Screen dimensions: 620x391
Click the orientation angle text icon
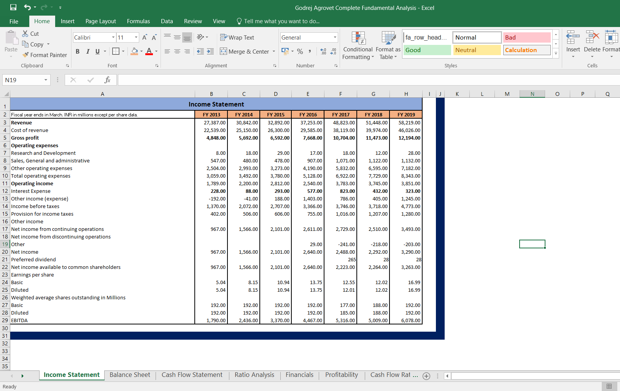point(200,37)
